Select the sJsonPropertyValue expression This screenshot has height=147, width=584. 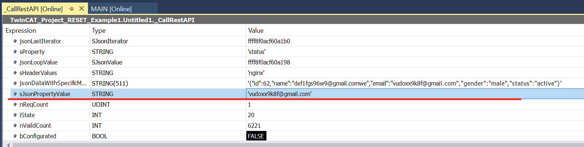(45, 94)
